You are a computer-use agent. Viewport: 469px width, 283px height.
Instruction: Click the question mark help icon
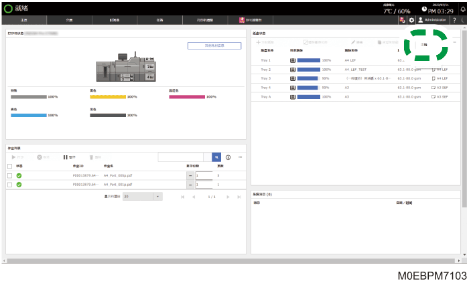click(454, 20)
